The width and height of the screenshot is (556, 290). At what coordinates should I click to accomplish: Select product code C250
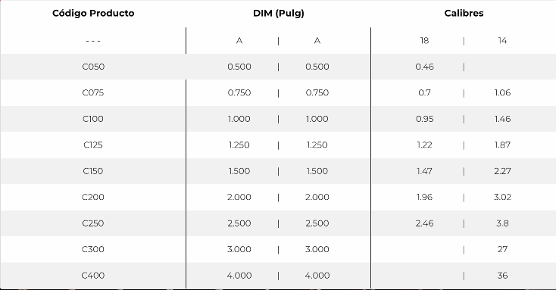coord(93,223)
